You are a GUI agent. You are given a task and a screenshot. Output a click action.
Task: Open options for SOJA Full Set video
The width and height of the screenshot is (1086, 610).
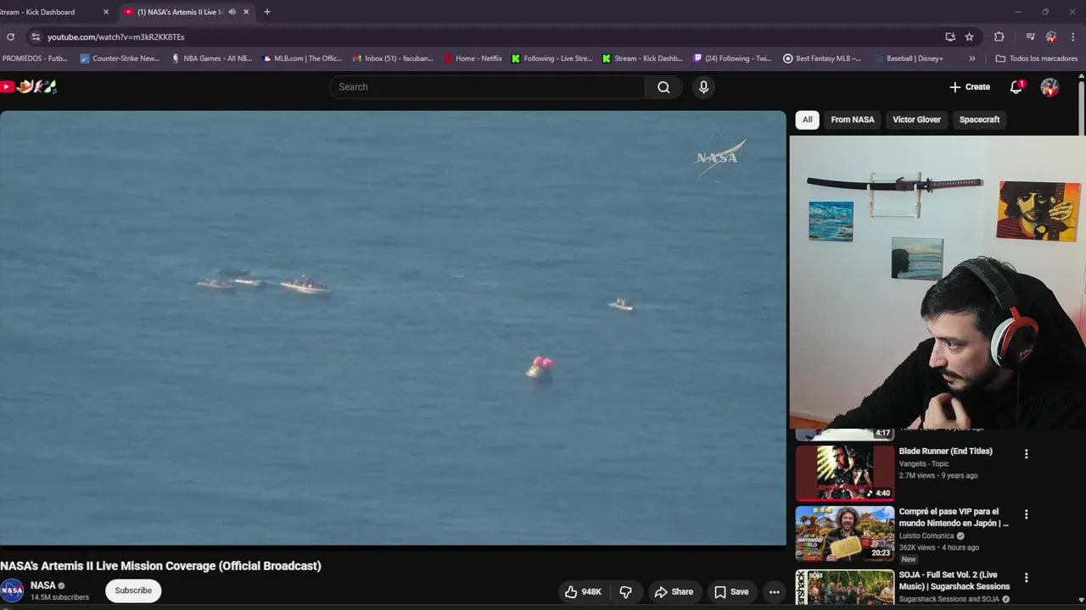[1026, 578]
